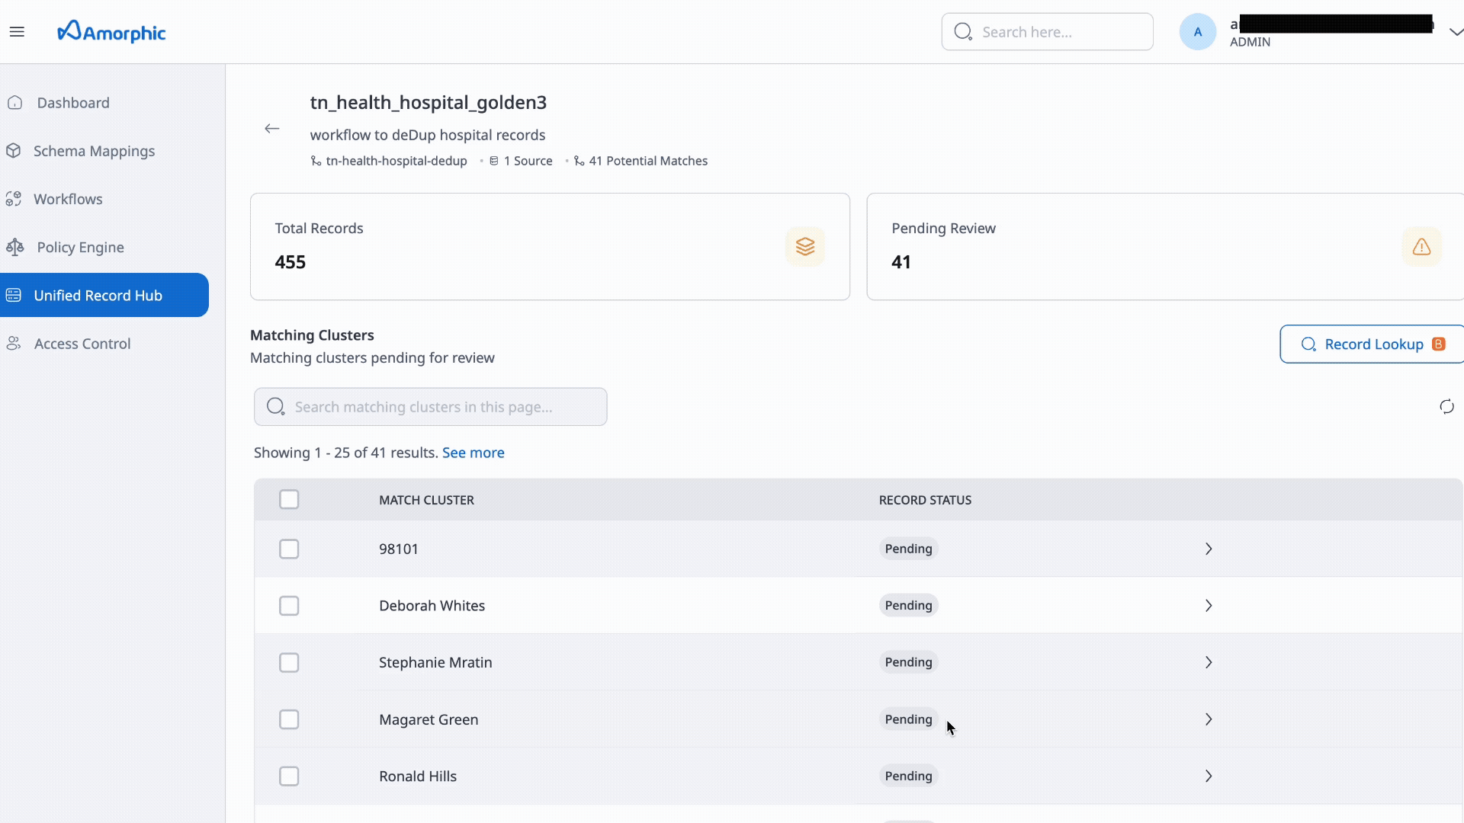
Task: Click the back arrow above tn_health_hospital_golden3
Action: click(271, 128)
